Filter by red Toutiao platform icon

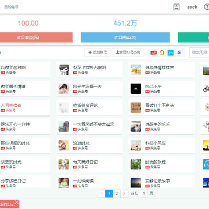[x=153, y=53]
